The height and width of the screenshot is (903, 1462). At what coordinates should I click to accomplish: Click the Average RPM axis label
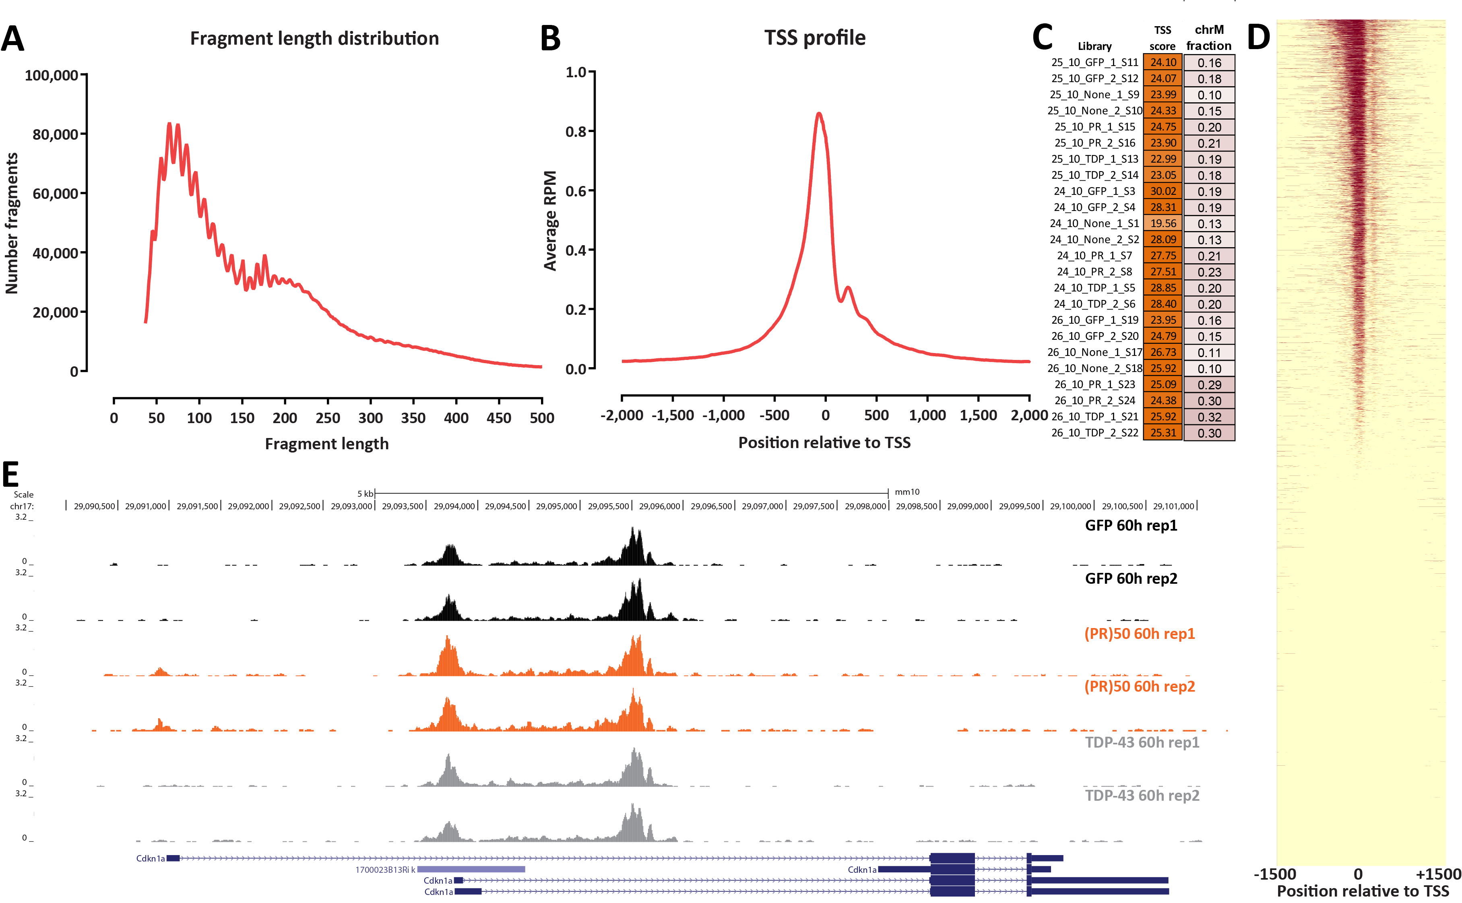550,220
